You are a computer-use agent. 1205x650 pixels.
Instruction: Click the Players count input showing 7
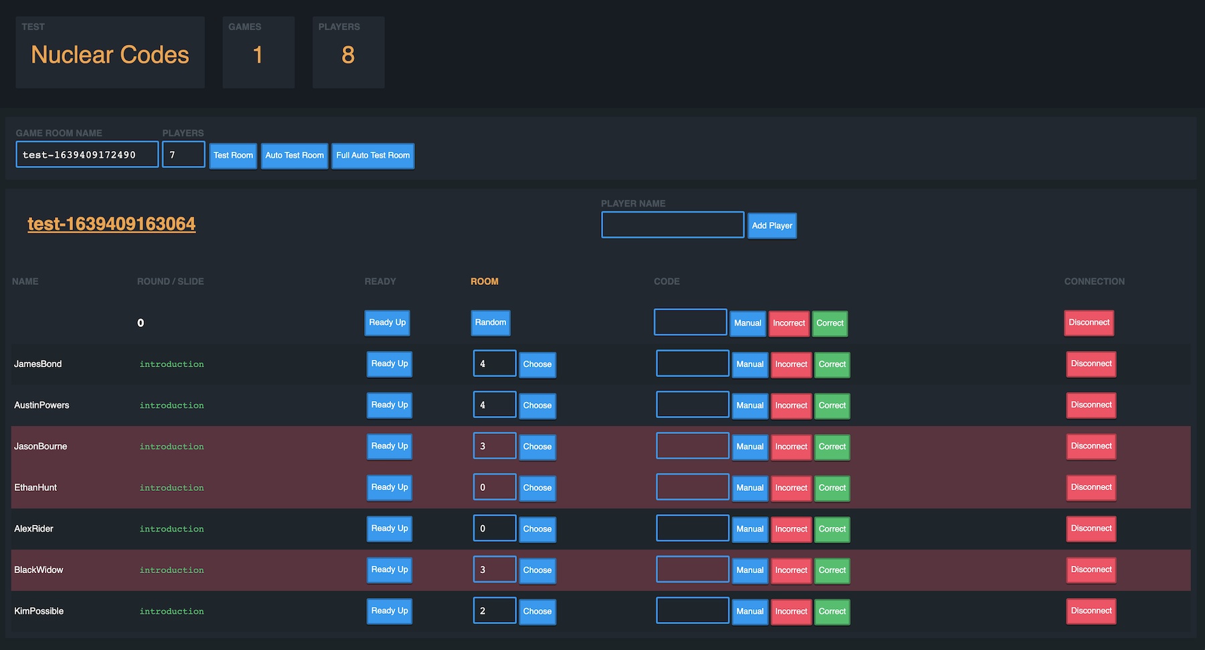(183, 154)
